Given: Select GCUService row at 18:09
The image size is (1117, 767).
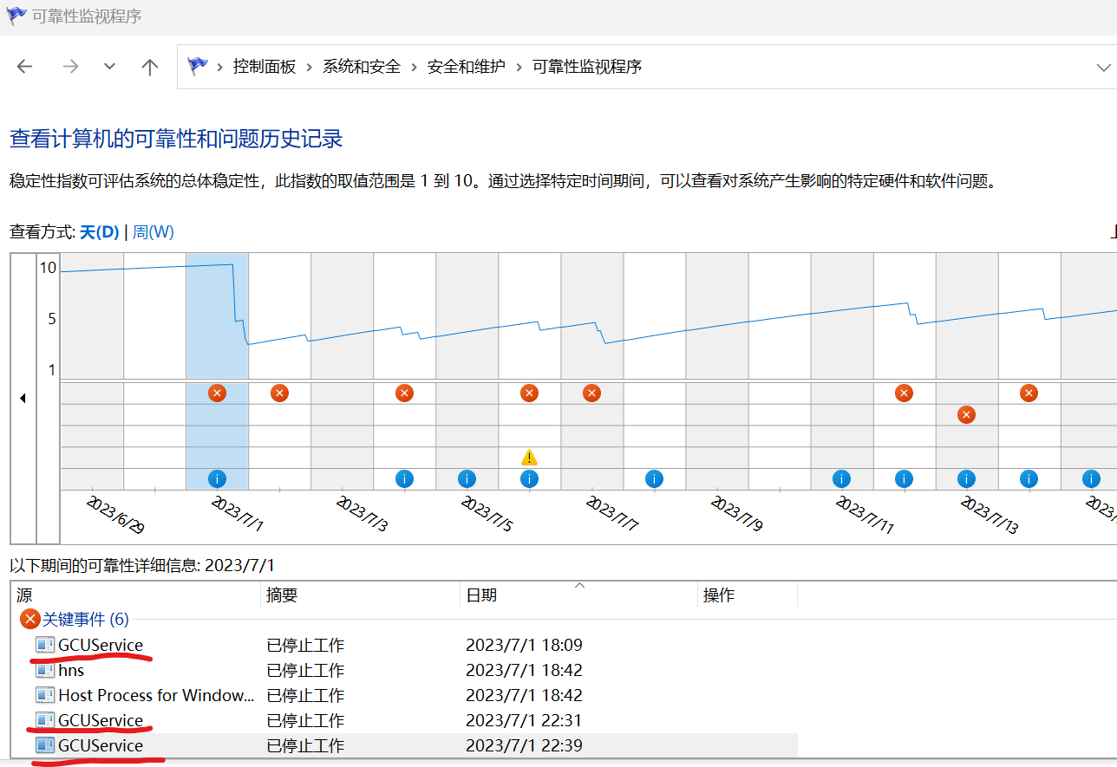Looking at the screenshot, I should (404, 645).
